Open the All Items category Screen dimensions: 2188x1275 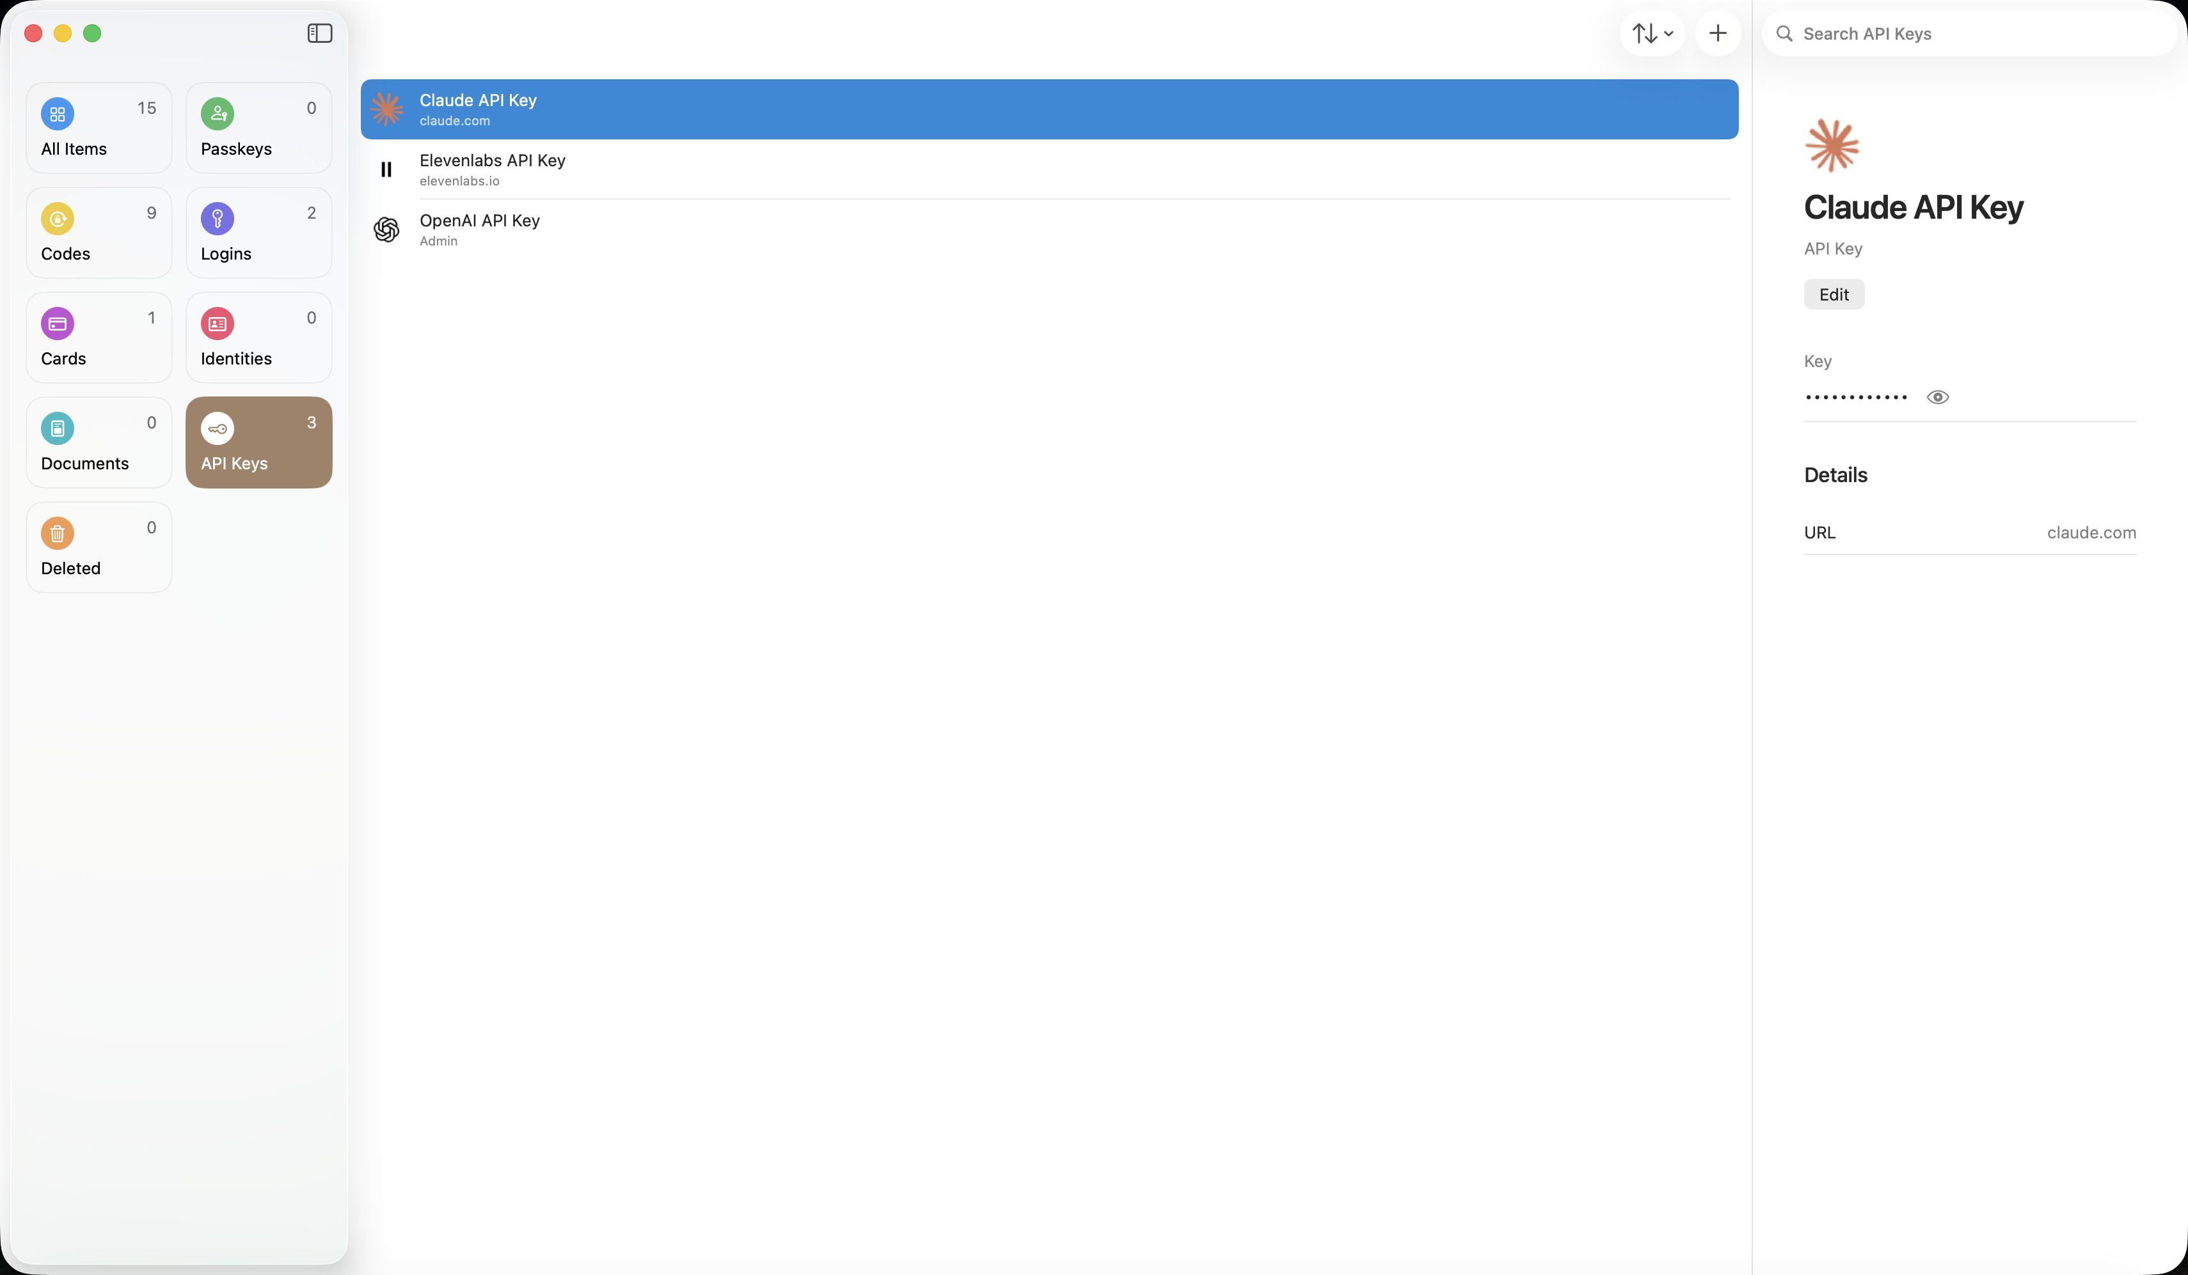pos(99,128)
